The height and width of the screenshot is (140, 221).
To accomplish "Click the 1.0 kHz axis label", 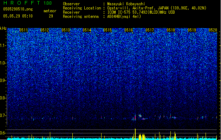I will pos(3,63).
